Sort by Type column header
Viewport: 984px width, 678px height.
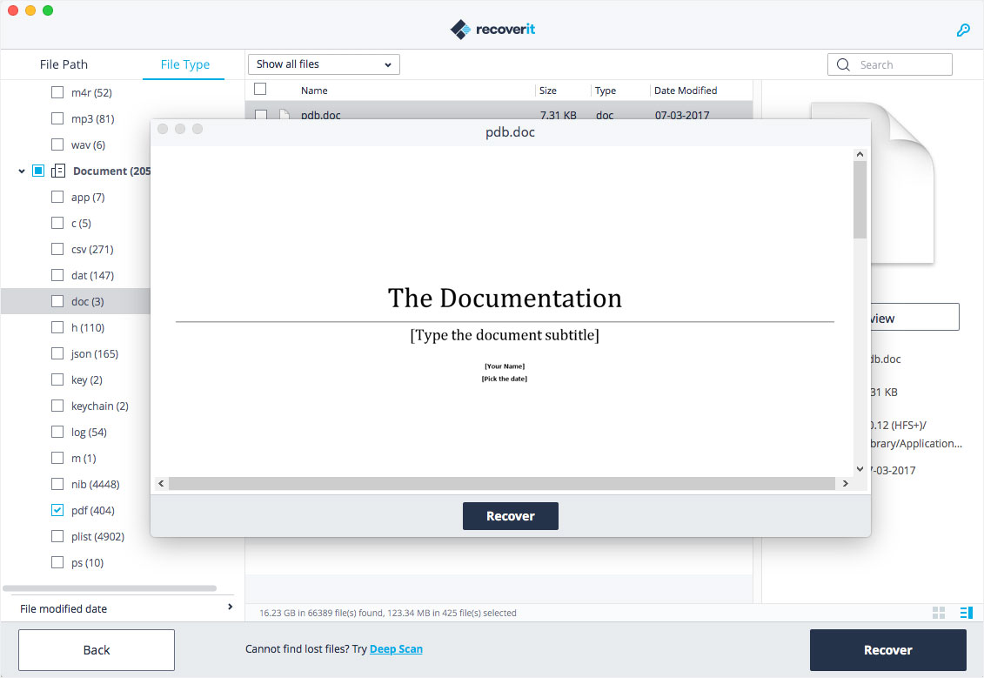point(605,91)
